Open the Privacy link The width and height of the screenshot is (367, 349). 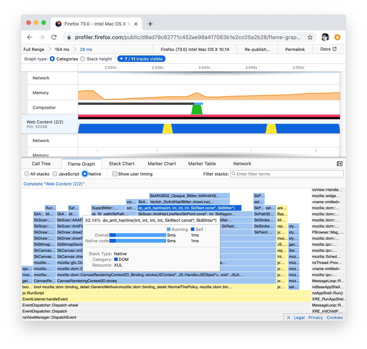pyautogui.click(x=316, y=317)
